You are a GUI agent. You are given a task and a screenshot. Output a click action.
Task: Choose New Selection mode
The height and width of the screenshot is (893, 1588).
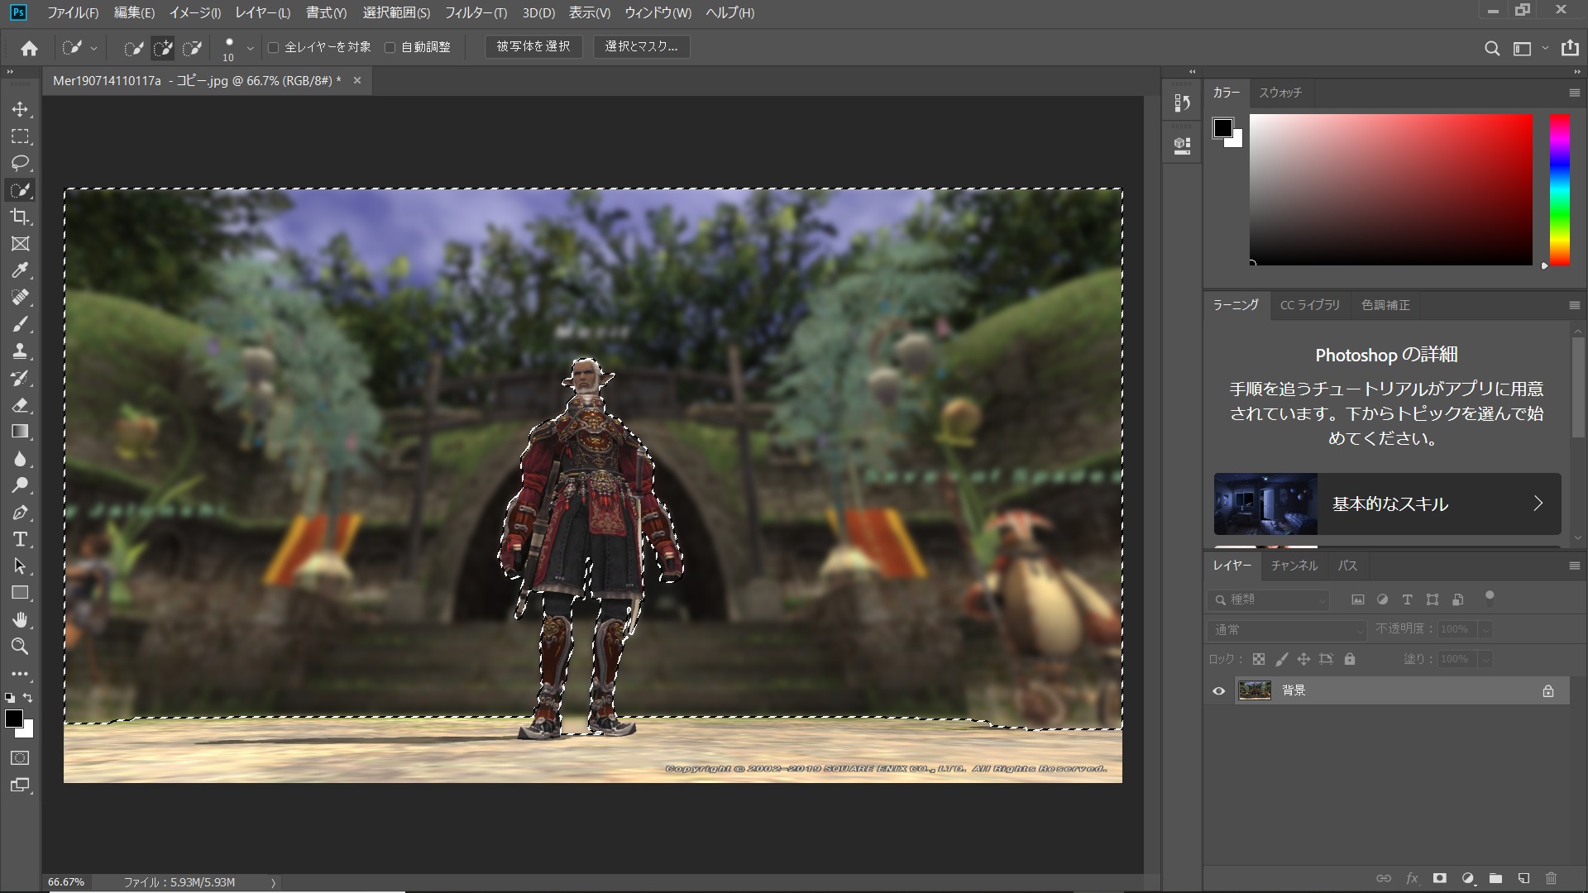[x=134, y=48]
